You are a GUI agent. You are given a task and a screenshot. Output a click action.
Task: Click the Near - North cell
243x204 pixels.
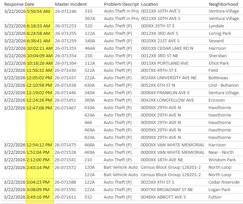pos(221,152)
